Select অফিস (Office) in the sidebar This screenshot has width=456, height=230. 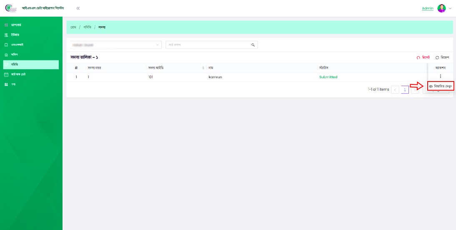pos(14,54)
